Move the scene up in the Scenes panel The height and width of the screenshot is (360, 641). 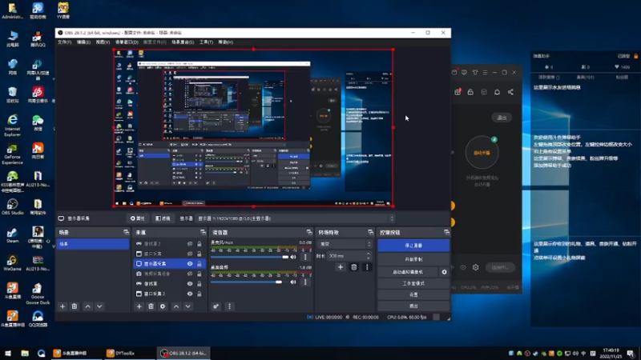pyautogui.click(x=87, y=306)
